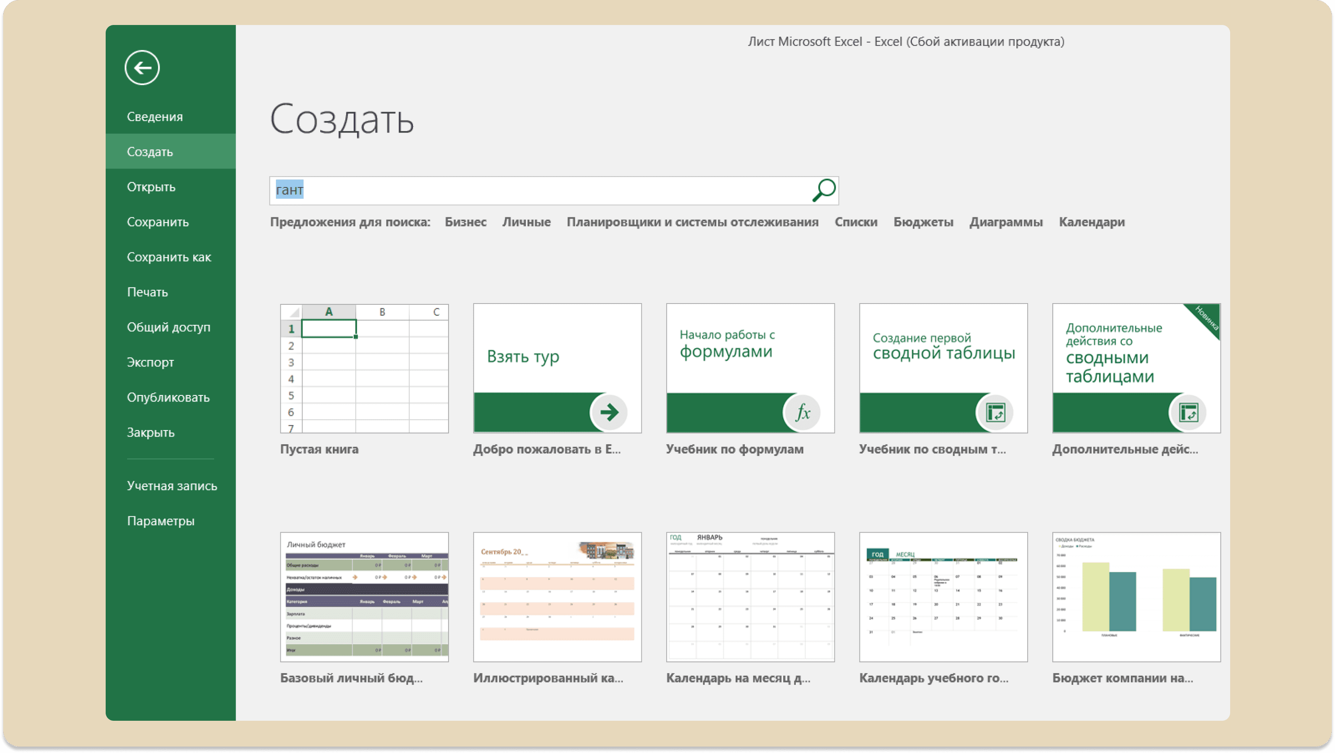This screenshot has height=753, width=1335.
Task: Click the back arrow circle icon
Action: click(142, 67)
